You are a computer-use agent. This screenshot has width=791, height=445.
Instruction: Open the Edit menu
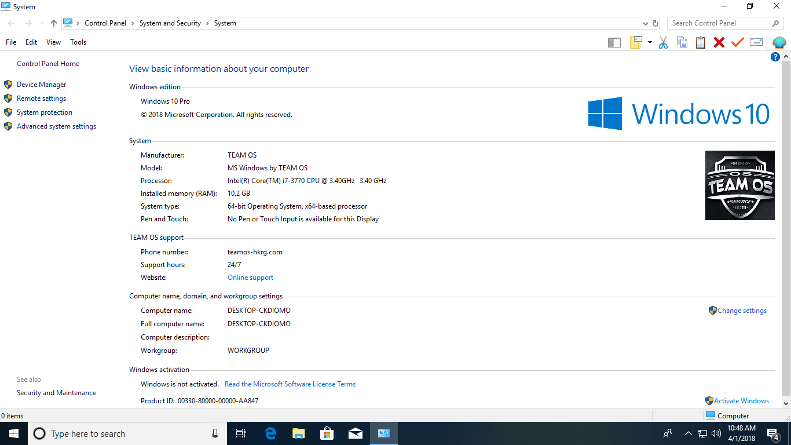(x=31, y=42)
